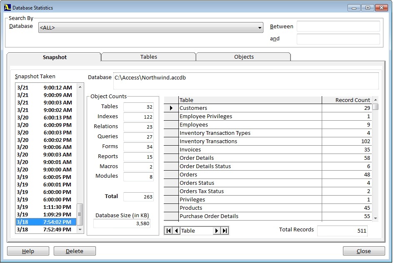This screenshot has width=393, height=263.
Task: Select the 3/18 7:52:49 PM snapshot
Action: tap(46, 229)
